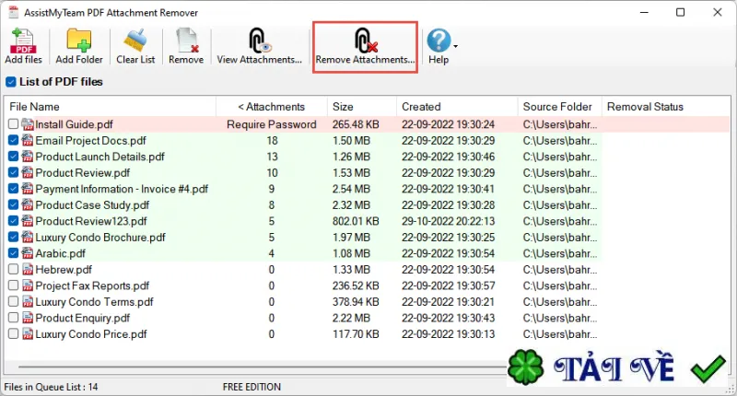This screenshot has width=737, height=396.
Task: Click the Created column header
Action: [x=457, y=107]
